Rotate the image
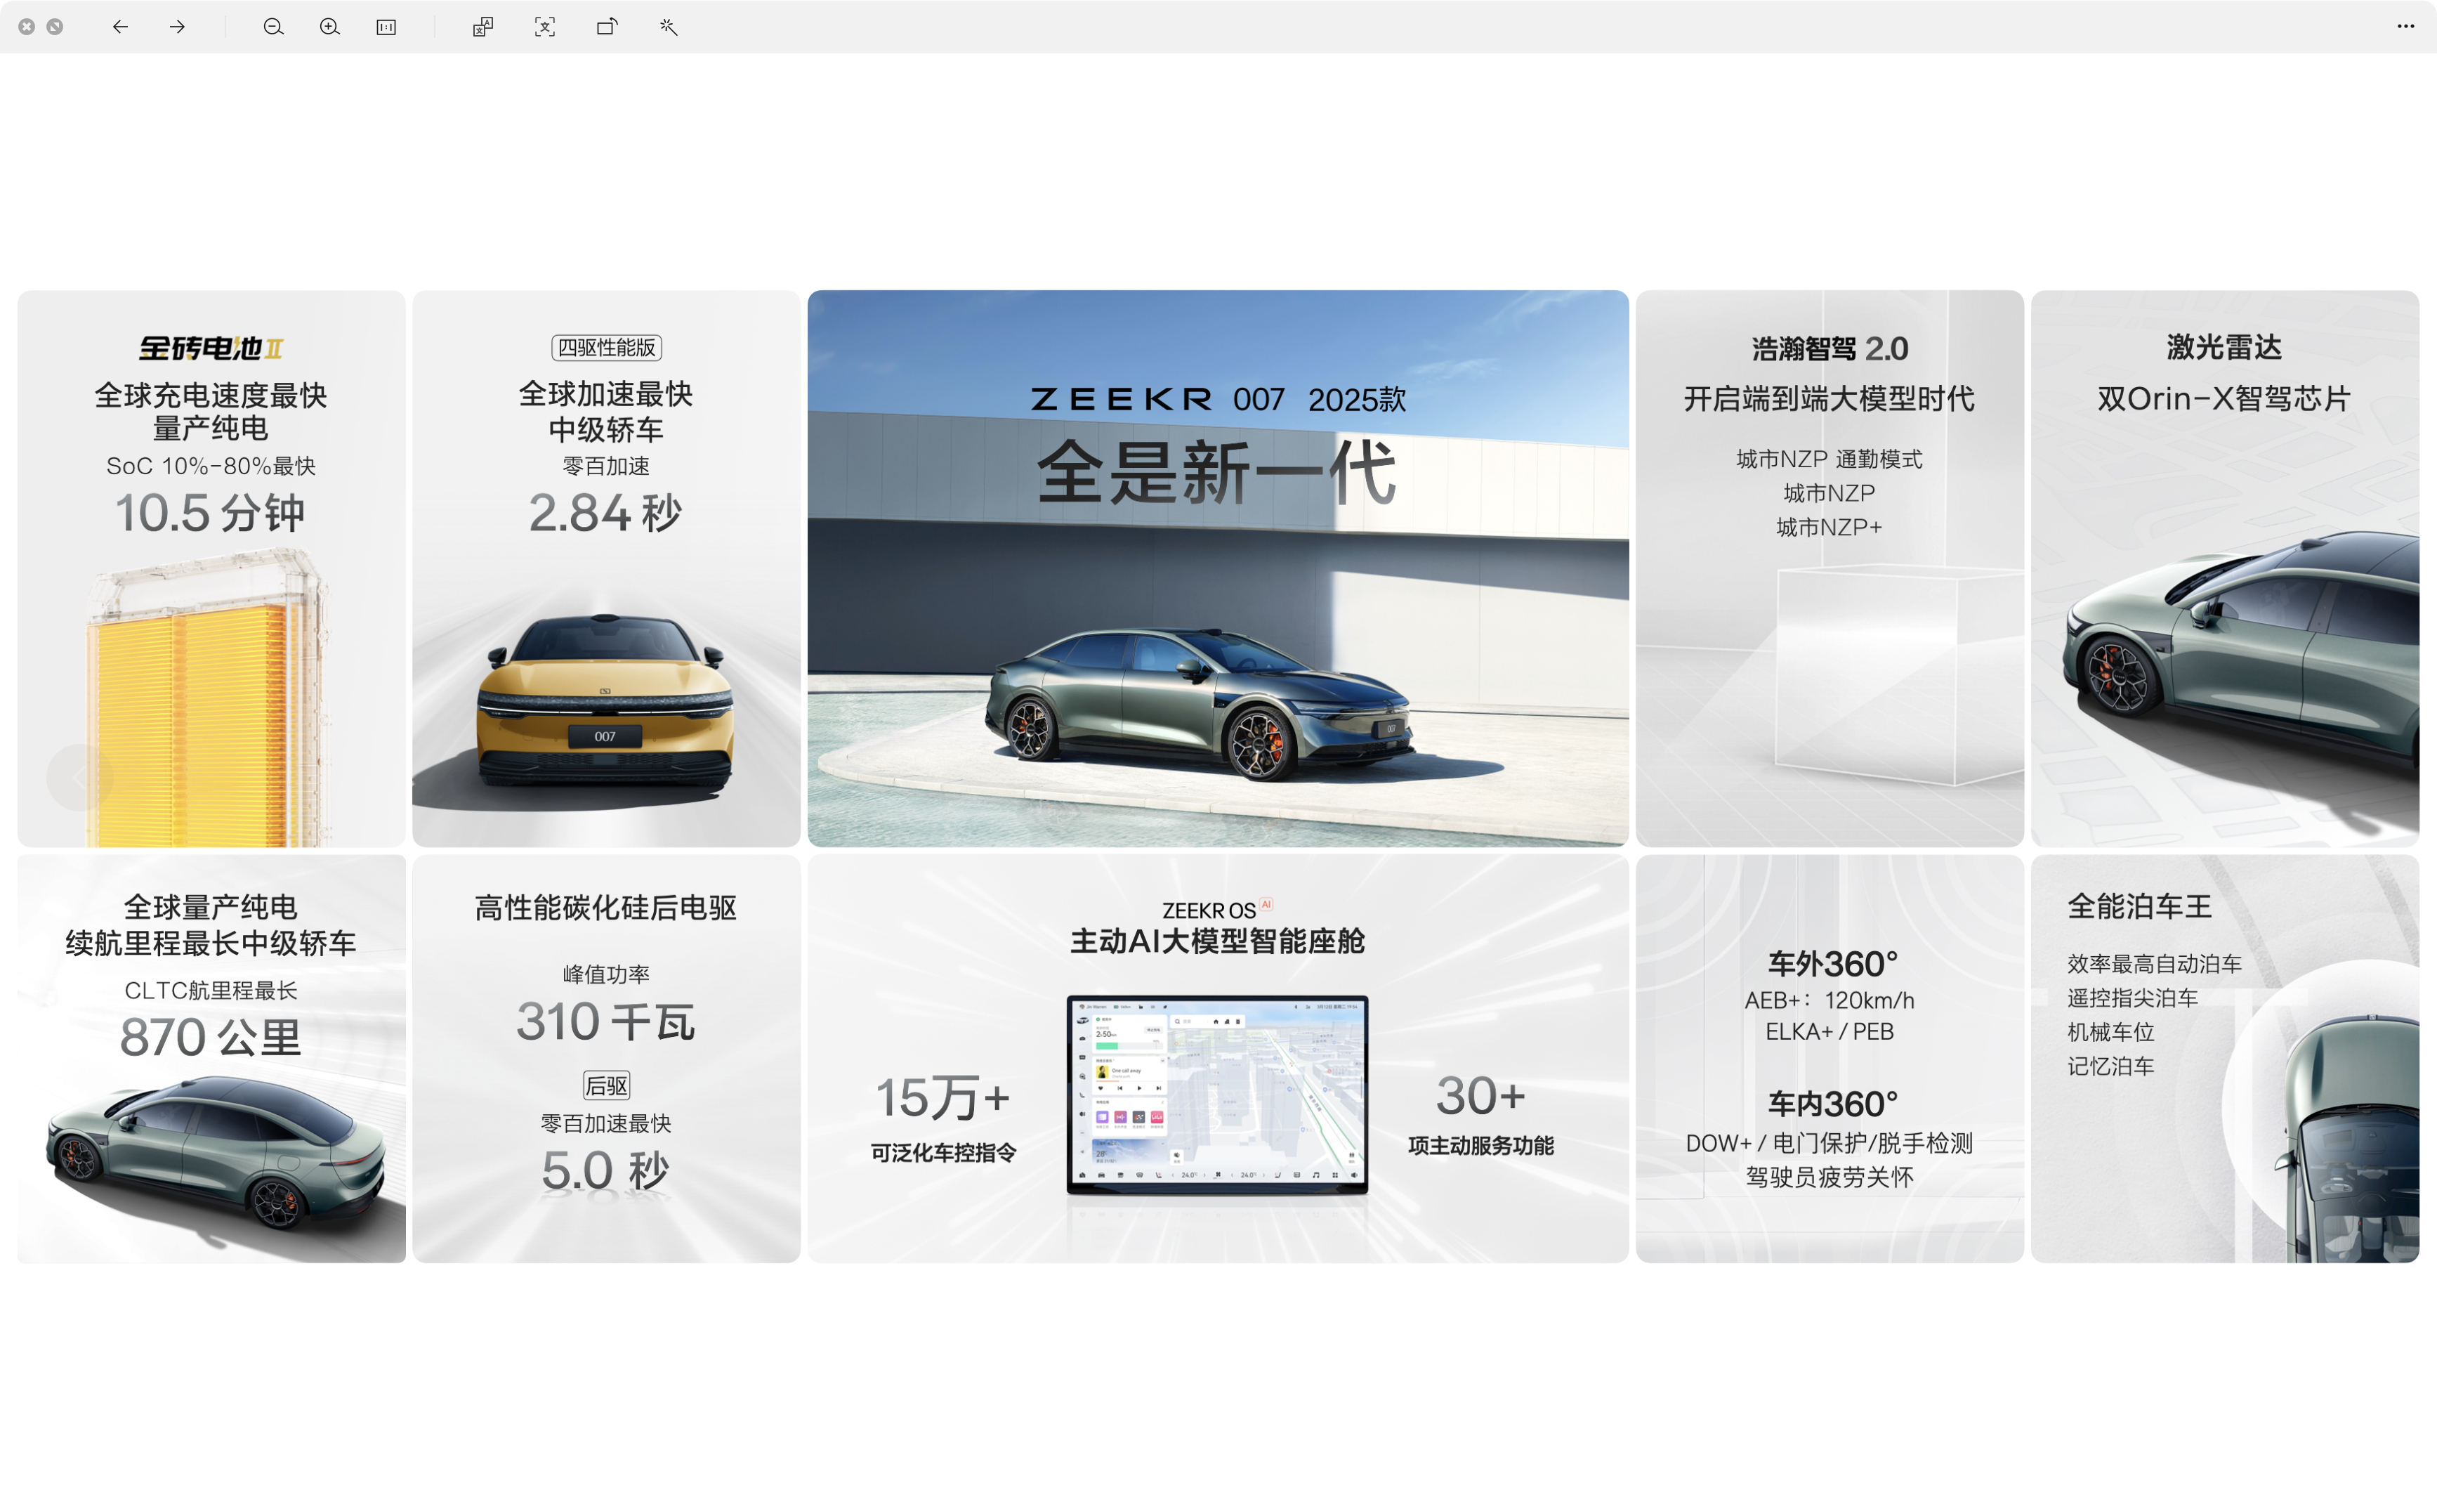The width and height of the screenshot is (2437, 1502). click(607, 27)
